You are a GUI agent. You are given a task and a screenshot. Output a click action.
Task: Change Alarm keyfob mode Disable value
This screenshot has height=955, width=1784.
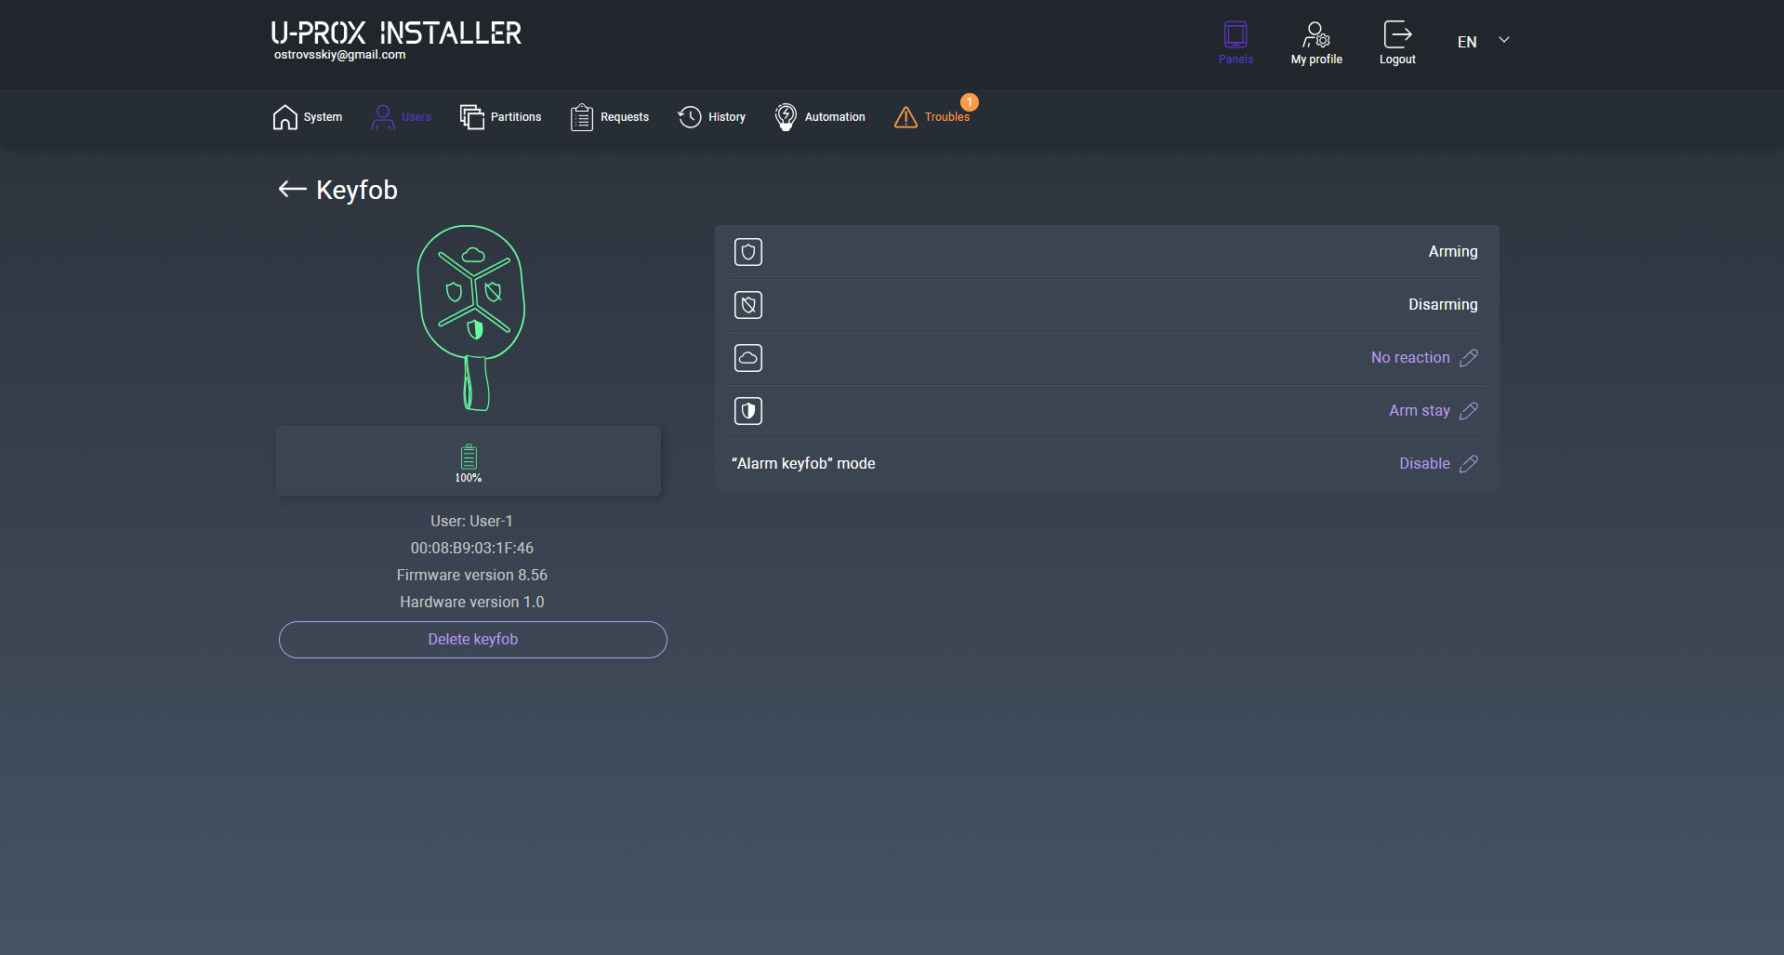(x=1423, y=464)
